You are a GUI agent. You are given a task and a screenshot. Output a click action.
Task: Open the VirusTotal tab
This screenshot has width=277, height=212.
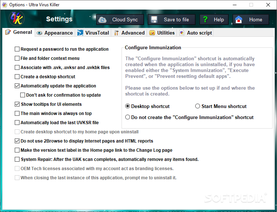(93, 33)
